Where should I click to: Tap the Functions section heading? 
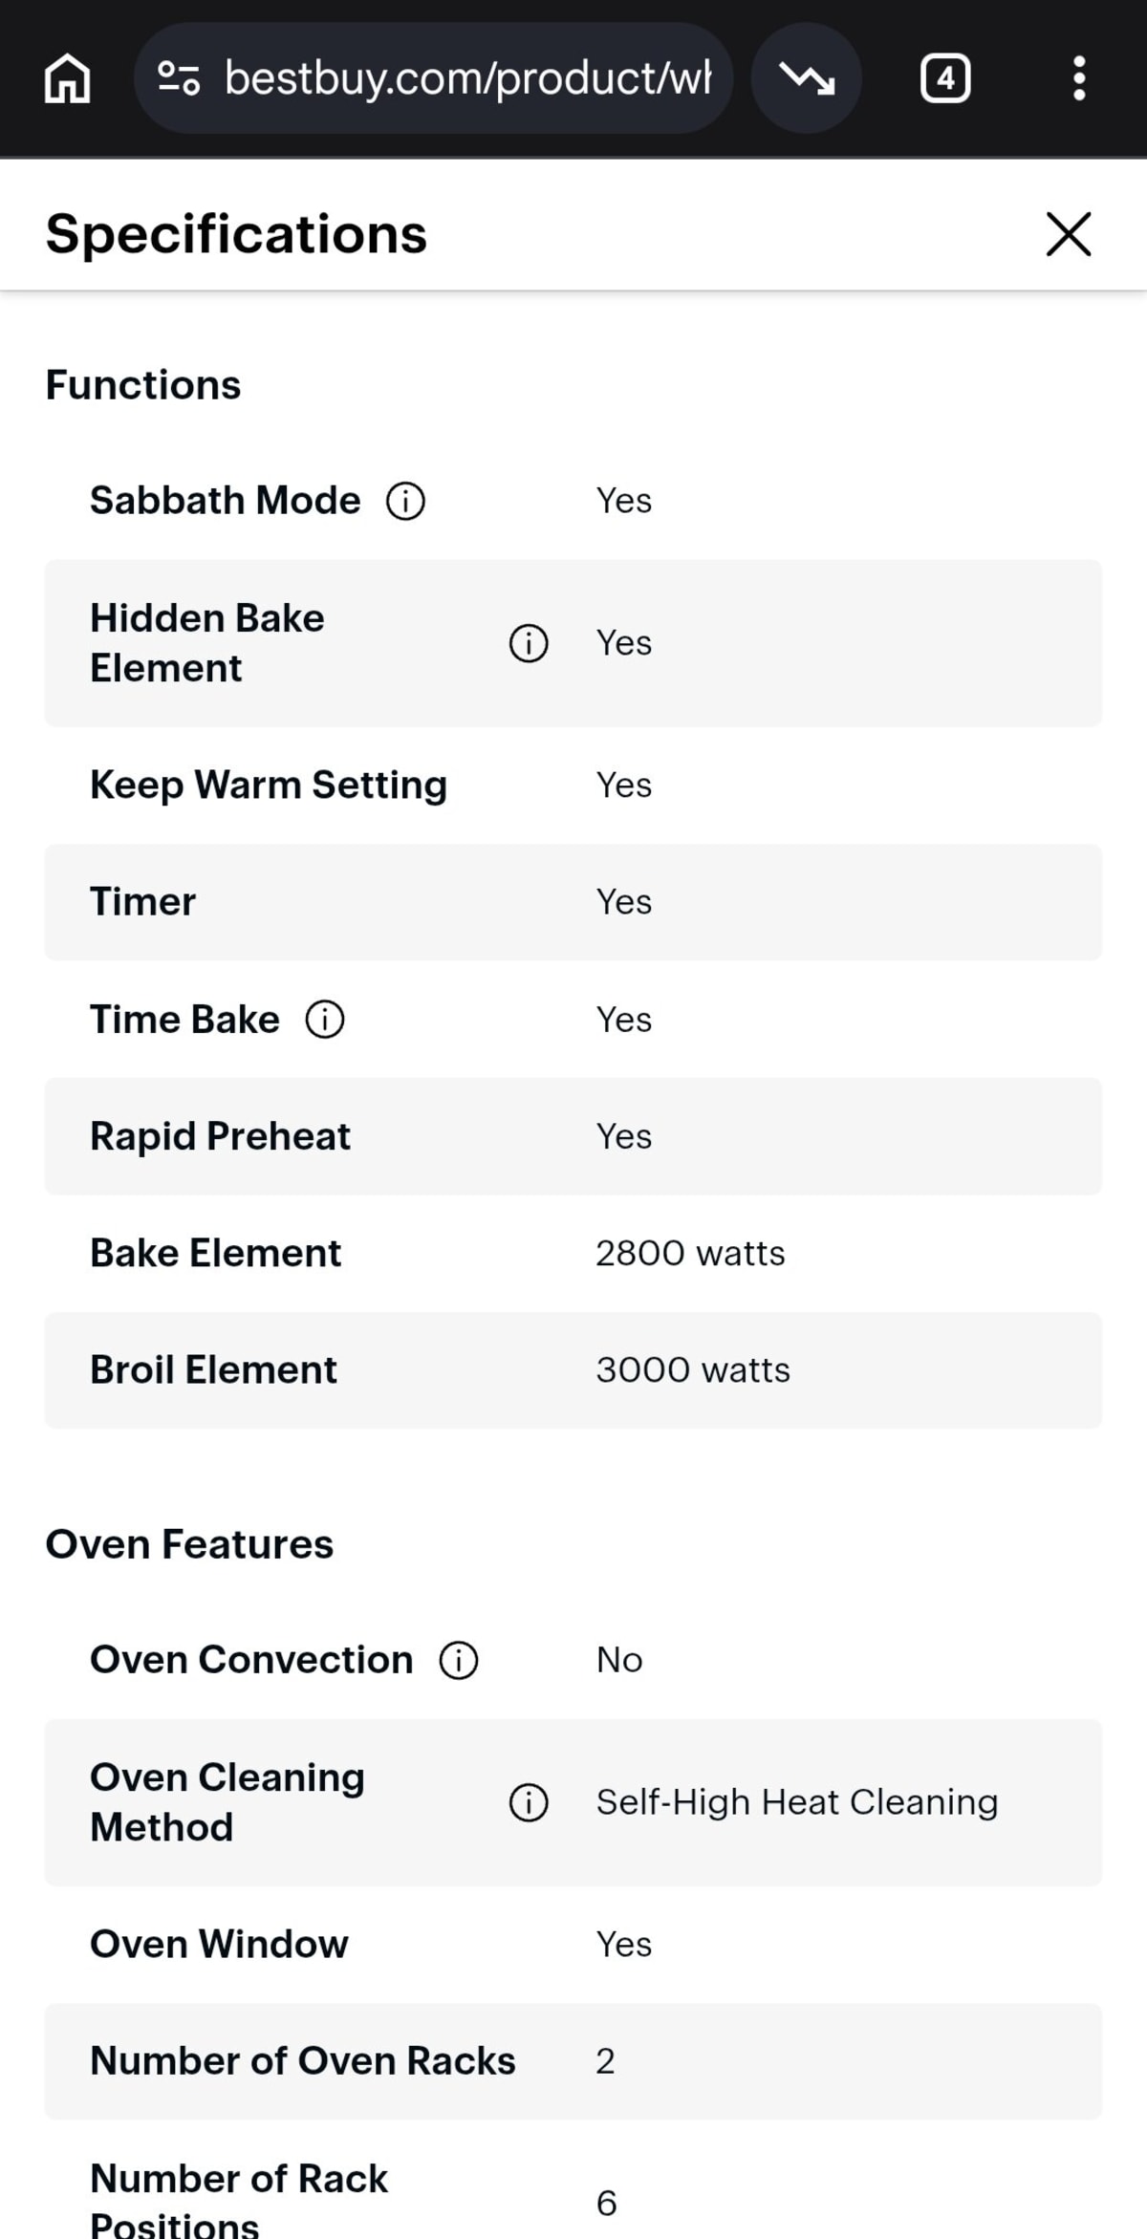(143, 385)
